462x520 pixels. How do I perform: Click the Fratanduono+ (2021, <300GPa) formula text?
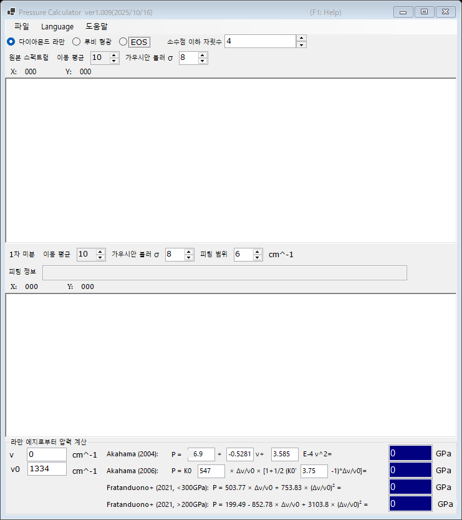click(x=224, y=488)
